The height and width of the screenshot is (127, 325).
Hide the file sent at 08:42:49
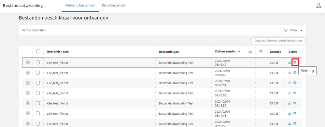[x=295, y=62]
